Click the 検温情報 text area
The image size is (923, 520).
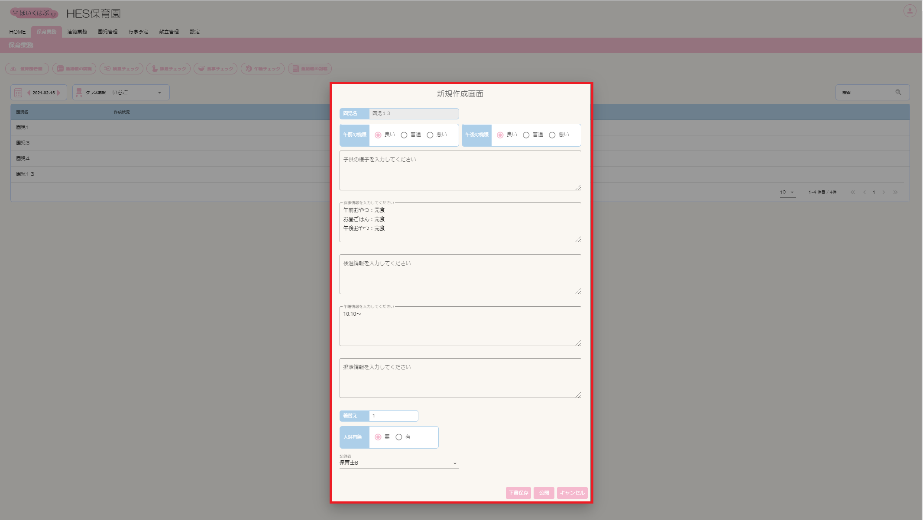pos(460,274)
